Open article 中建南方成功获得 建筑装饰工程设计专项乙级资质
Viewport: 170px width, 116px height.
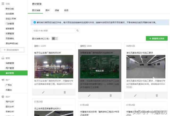100,113
